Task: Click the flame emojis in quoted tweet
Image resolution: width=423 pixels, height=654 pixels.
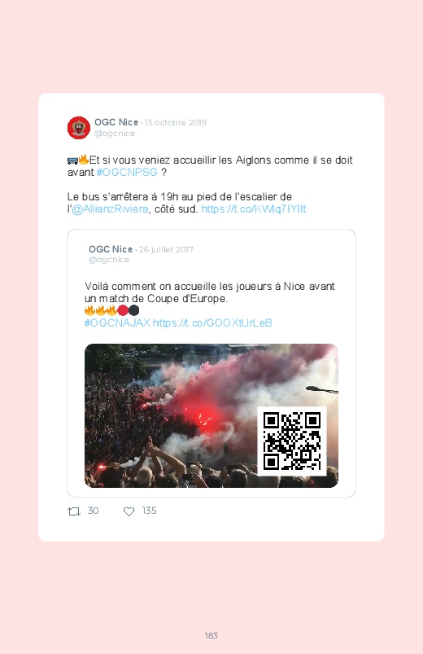Action: [100, 310]
